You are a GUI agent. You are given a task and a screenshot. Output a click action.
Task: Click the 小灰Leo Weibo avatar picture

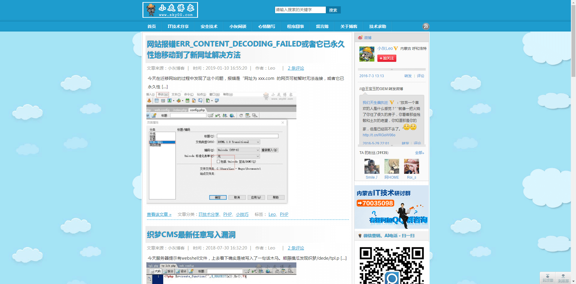[x=367, y=54]
